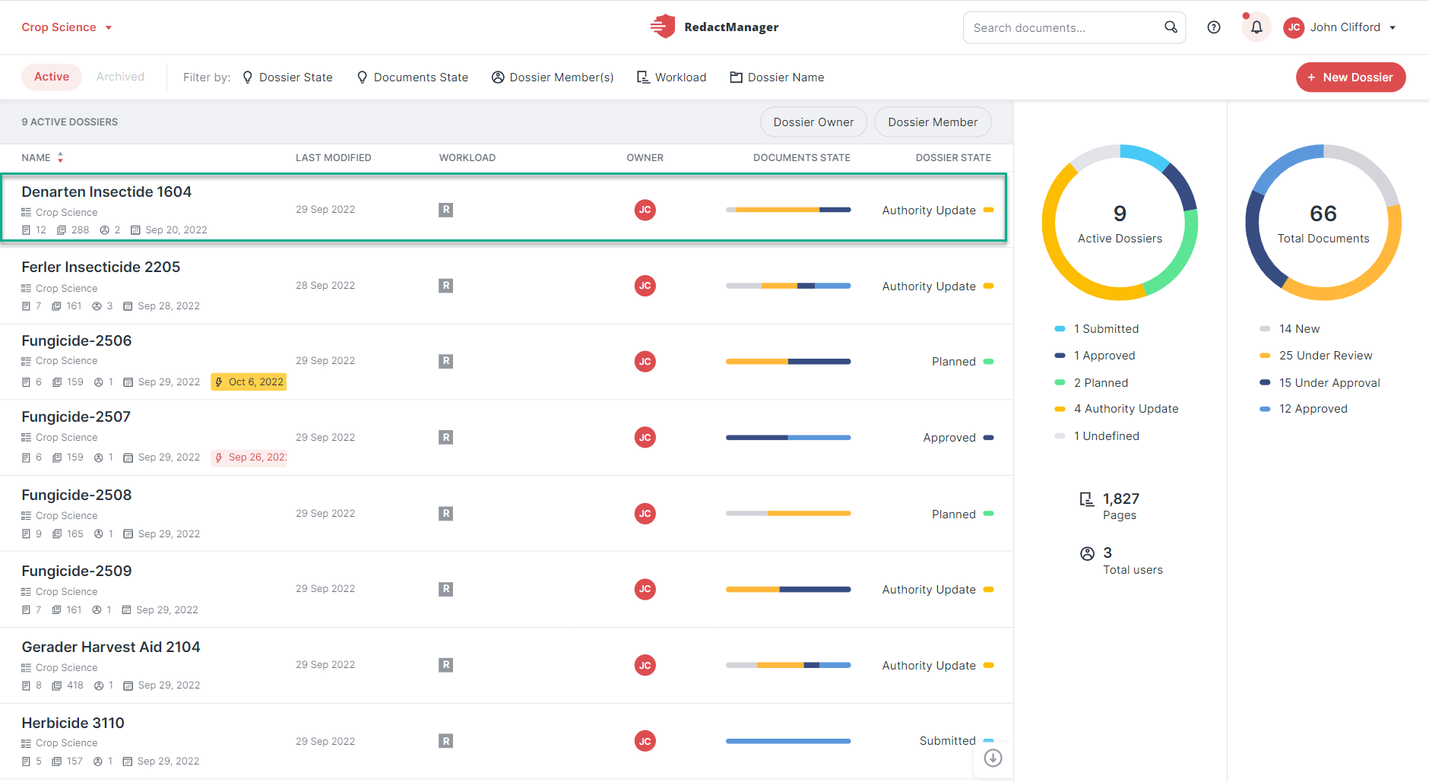1429x782 pixels.
Task: Filter documents by 15 Under Approval legend
Action: click(x=1320, y=383)
